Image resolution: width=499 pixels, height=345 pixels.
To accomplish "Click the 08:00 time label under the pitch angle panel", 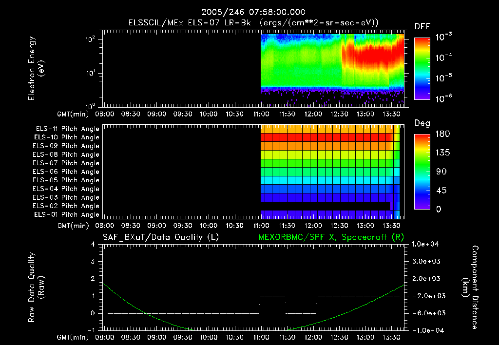I will pyautogui.click(x=105, y=226).
